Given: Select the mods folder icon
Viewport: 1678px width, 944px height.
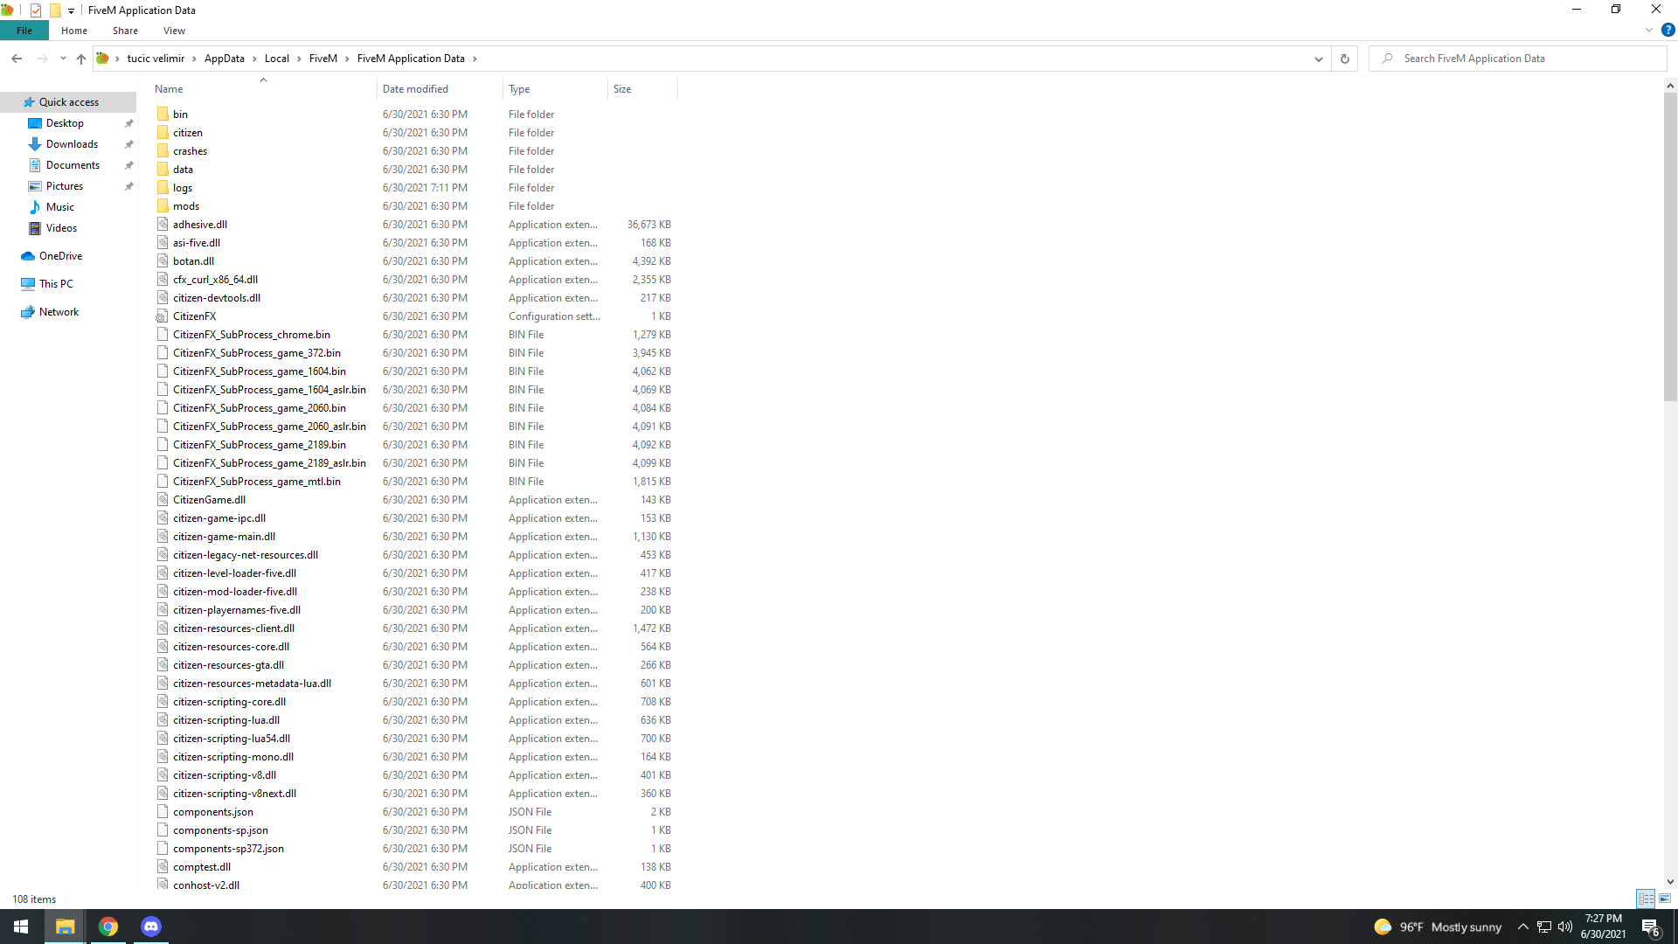Looking at the screenshot, I should (163, 206).
